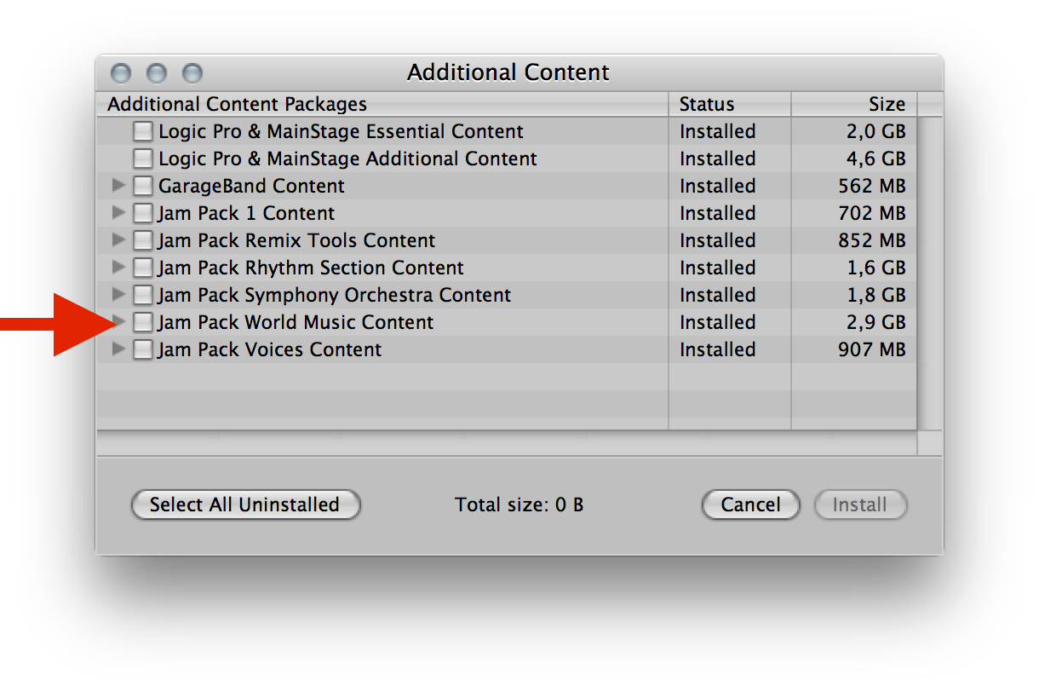This screenshot has height=692, width=1039.
Task: Expand Jam Pack Remix Tools Content arrow
Action: coord(118,240)
